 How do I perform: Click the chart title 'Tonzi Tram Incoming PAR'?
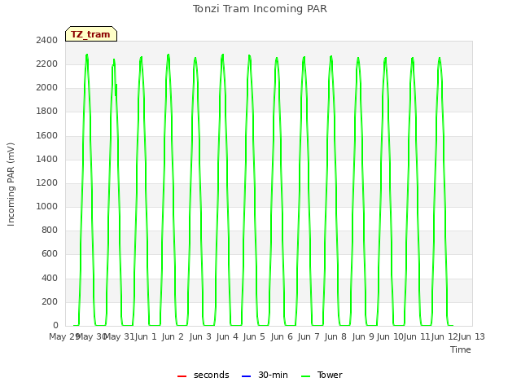tap(260, 9)
